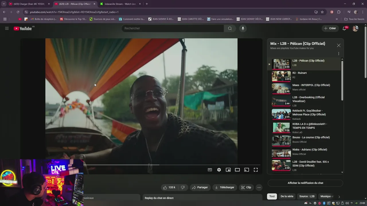Screen dimensions: 367x206
Task: Expand more bookmarks chevron
Action: coord(337,19)
